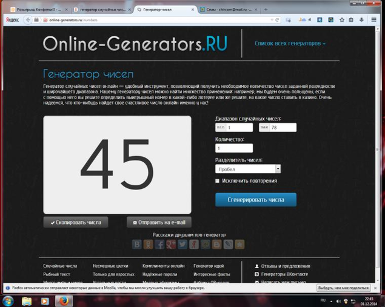The image size is (385, 307).
Task: Open the Интересные факты link
Action: [x=212, y=274]
